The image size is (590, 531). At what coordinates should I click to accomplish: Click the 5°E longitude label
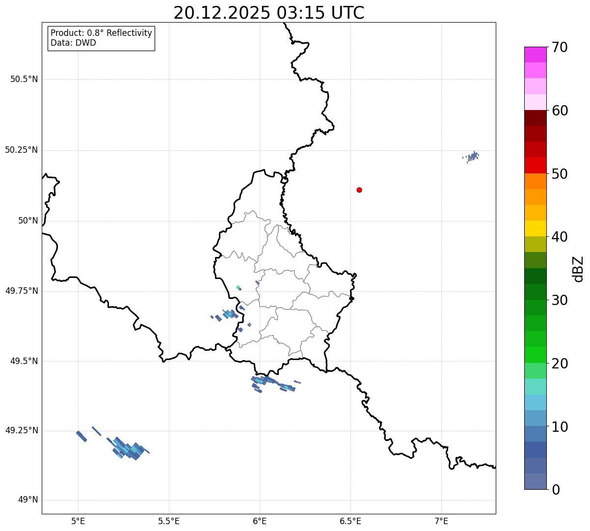(x=78, y=521)
